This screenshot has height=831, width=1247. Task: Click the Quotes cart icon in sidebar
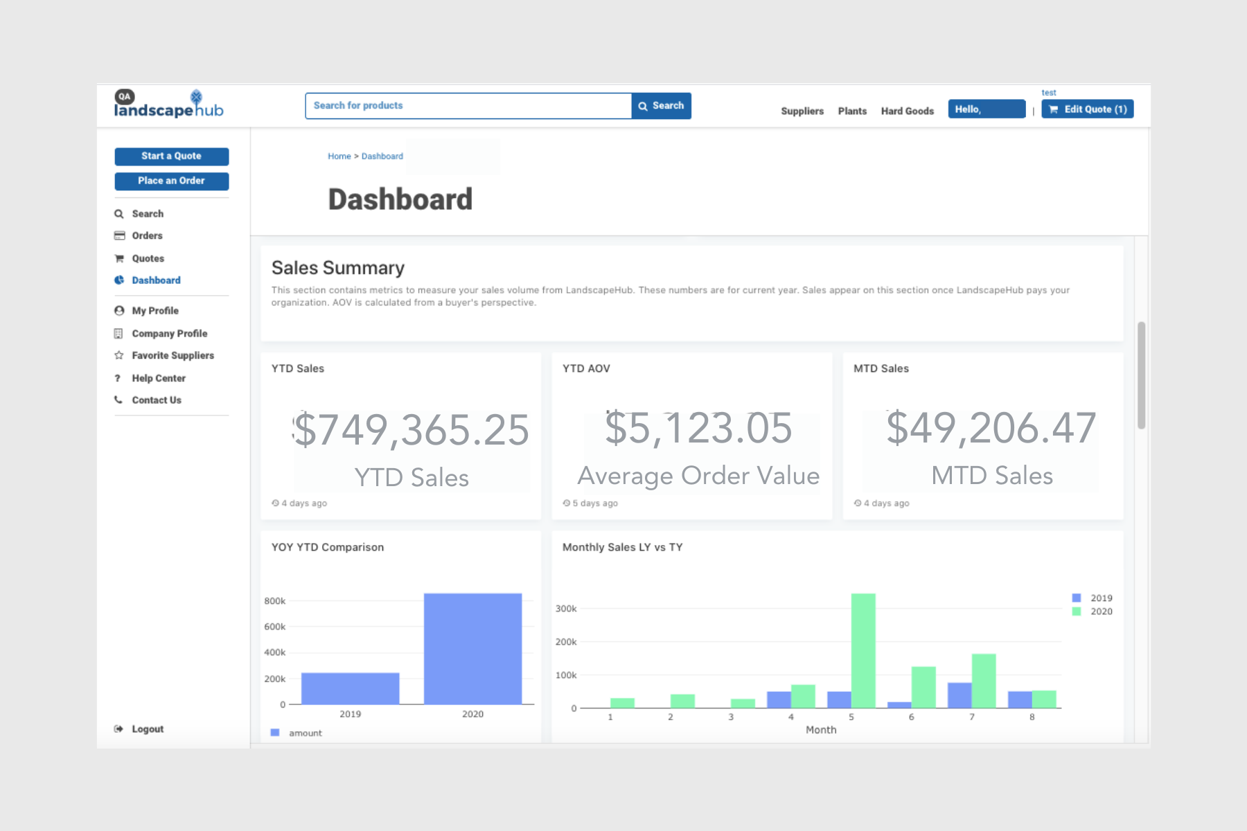tap(119, 258)
